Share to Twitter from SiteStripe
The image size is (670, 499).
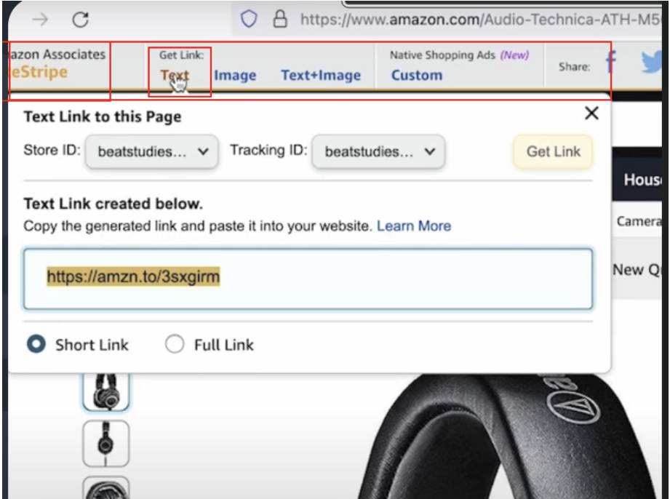(x=651, y=61)
